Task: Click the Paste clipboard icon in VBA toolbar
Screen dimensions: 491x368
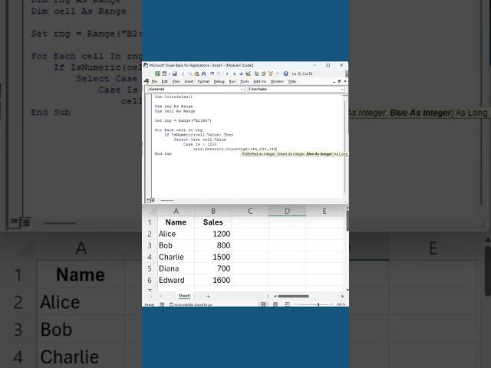Action: tap(196, 74)
